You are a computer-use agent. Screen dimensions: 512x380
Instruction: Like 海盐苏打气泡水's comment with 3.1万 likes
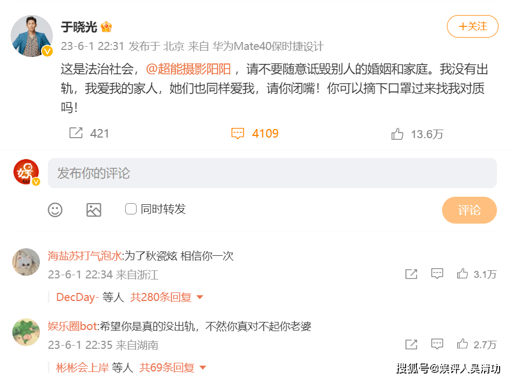[x=462, y=274]
